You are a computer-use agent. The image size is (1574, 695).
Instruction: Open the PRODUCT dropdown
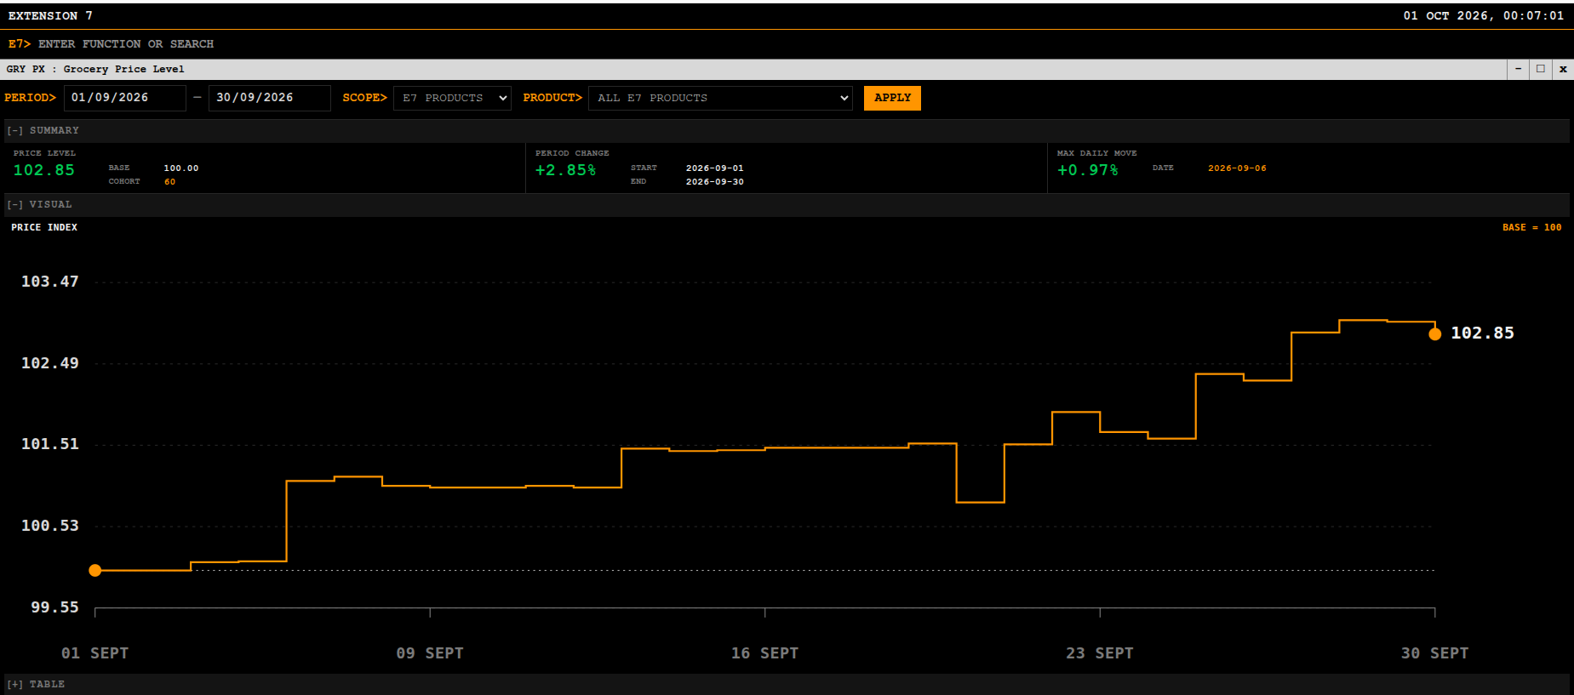click(x=720, y=98)
